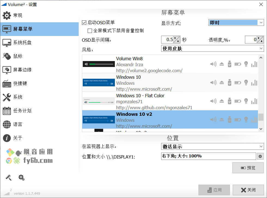
Task: Click the 透明度 spinner arrows
Action: [x=260, y=40]
